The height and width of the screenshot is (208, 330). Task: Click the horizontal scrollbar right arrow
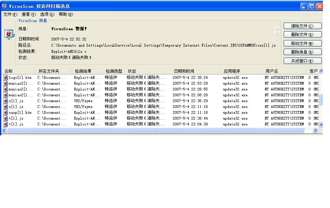(315, 131)
